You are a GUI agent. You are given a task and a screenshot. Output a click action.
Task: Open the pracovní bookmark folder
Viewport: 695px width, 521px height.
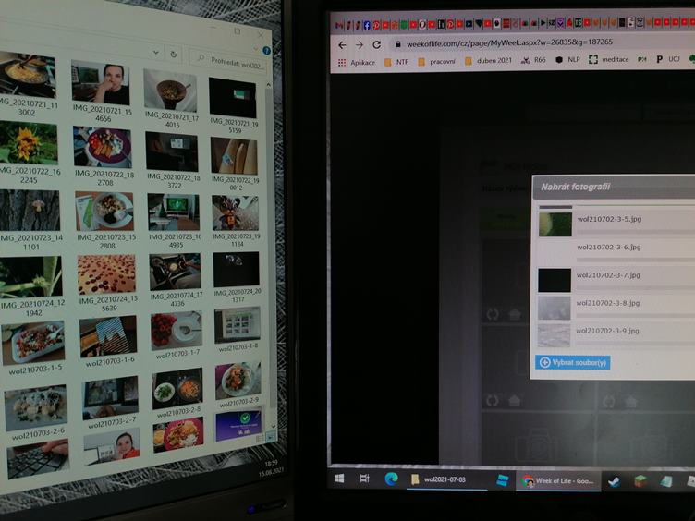[x=436, y=62]
